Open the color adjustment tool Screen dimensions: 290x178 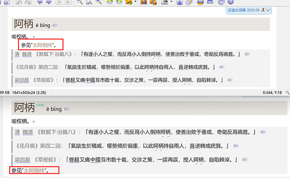coord(165,2)
